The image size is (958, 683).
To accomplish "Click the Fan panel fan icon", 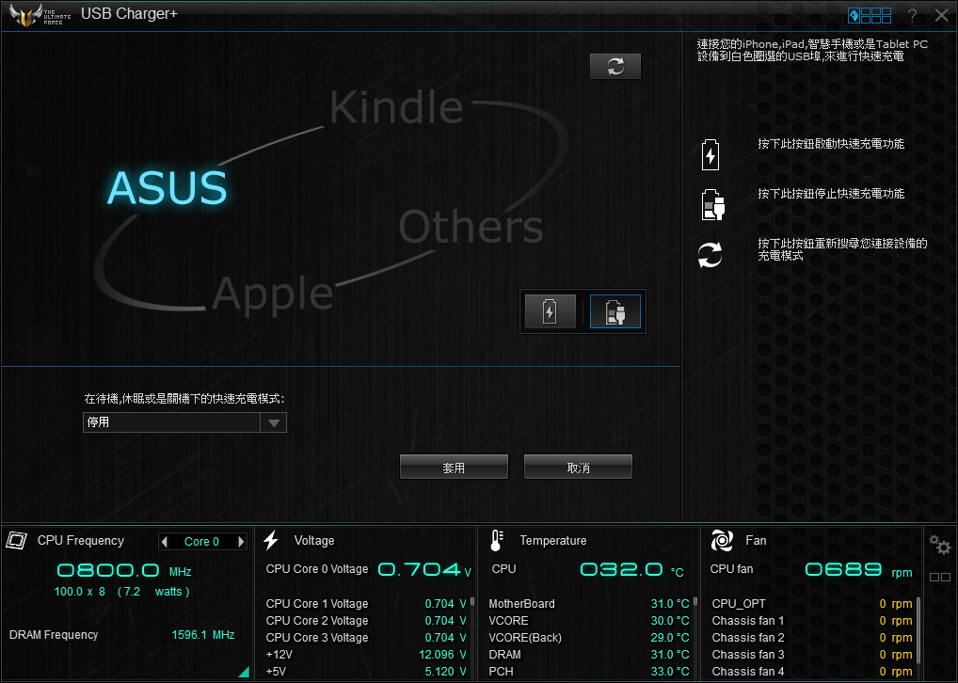I will [722, 540].
